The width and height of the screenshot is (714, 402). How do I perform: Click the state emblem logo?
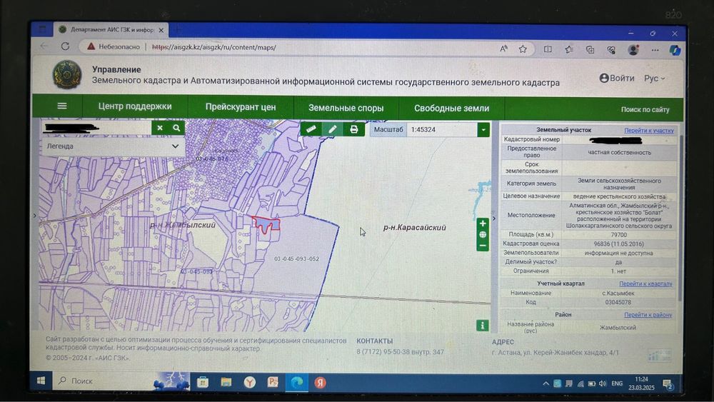(x=67, y=75)
